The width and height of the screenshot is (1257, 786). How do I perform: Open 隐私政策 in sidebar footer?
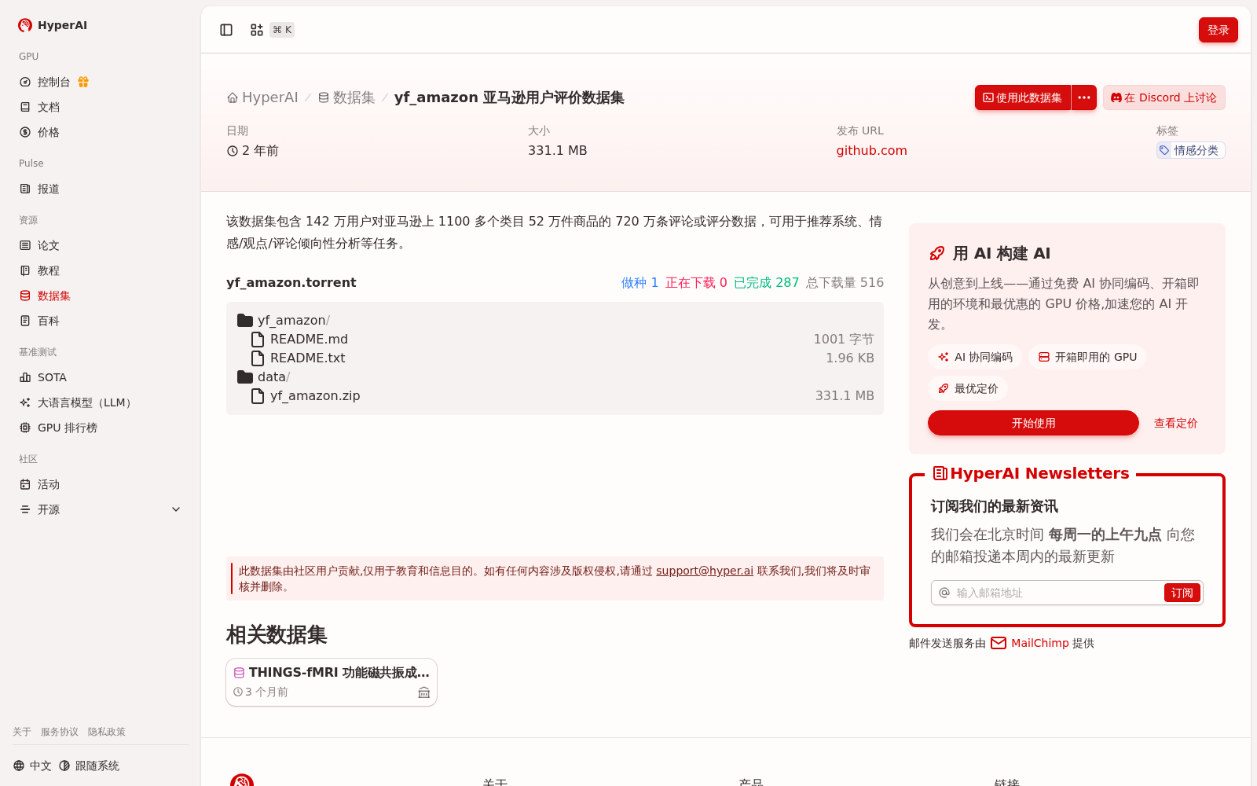point(107,732)
